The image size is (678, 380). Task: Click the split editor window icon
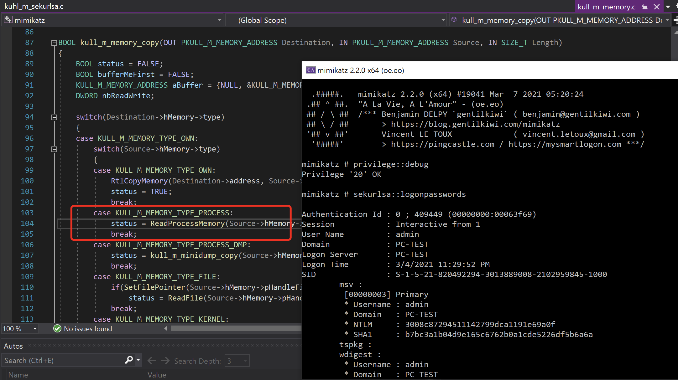pos(675,20)
